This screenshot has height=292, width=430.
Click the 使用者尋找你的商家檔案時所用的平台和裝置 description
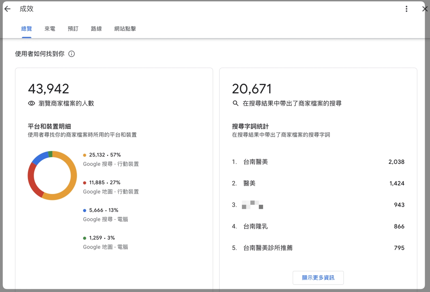(x=82, y=135)
